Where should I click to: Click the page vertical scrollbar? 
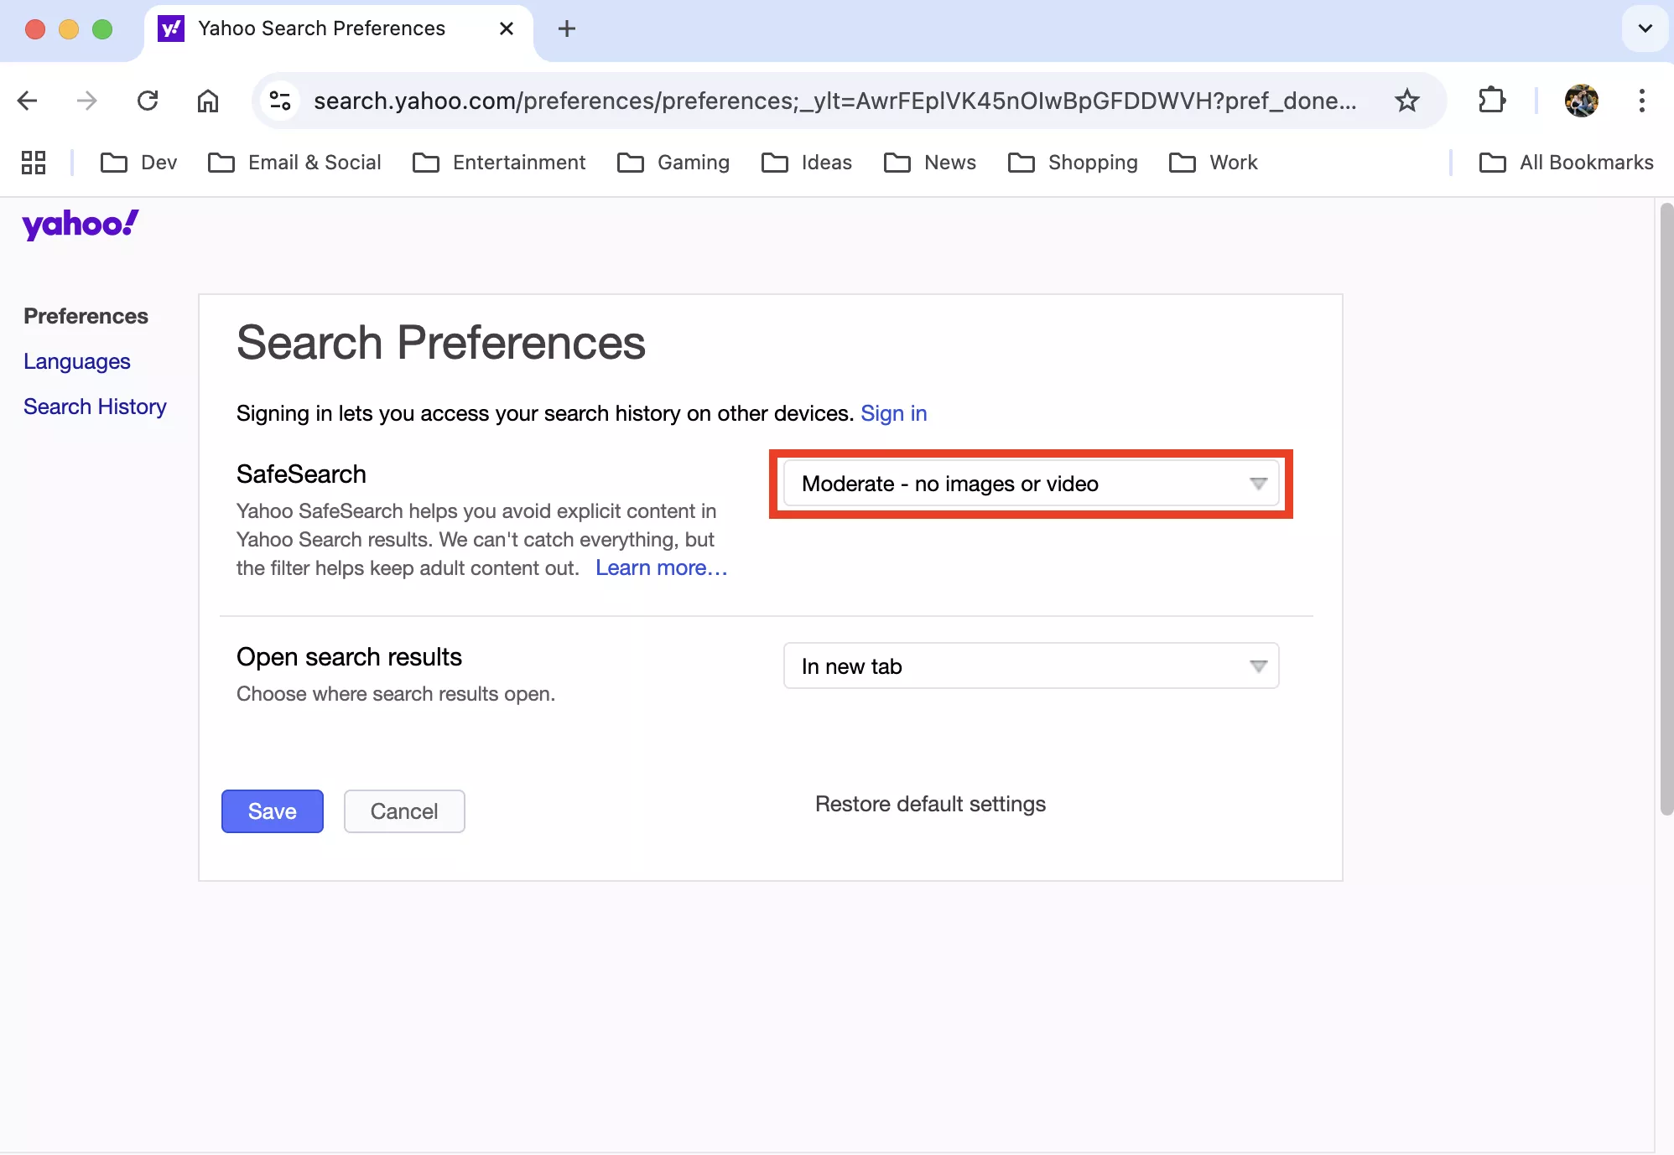(x=1666, y=508)
